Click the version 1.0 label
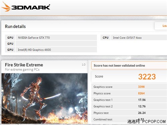Viewport: 167px width, 125px height. 83,65
